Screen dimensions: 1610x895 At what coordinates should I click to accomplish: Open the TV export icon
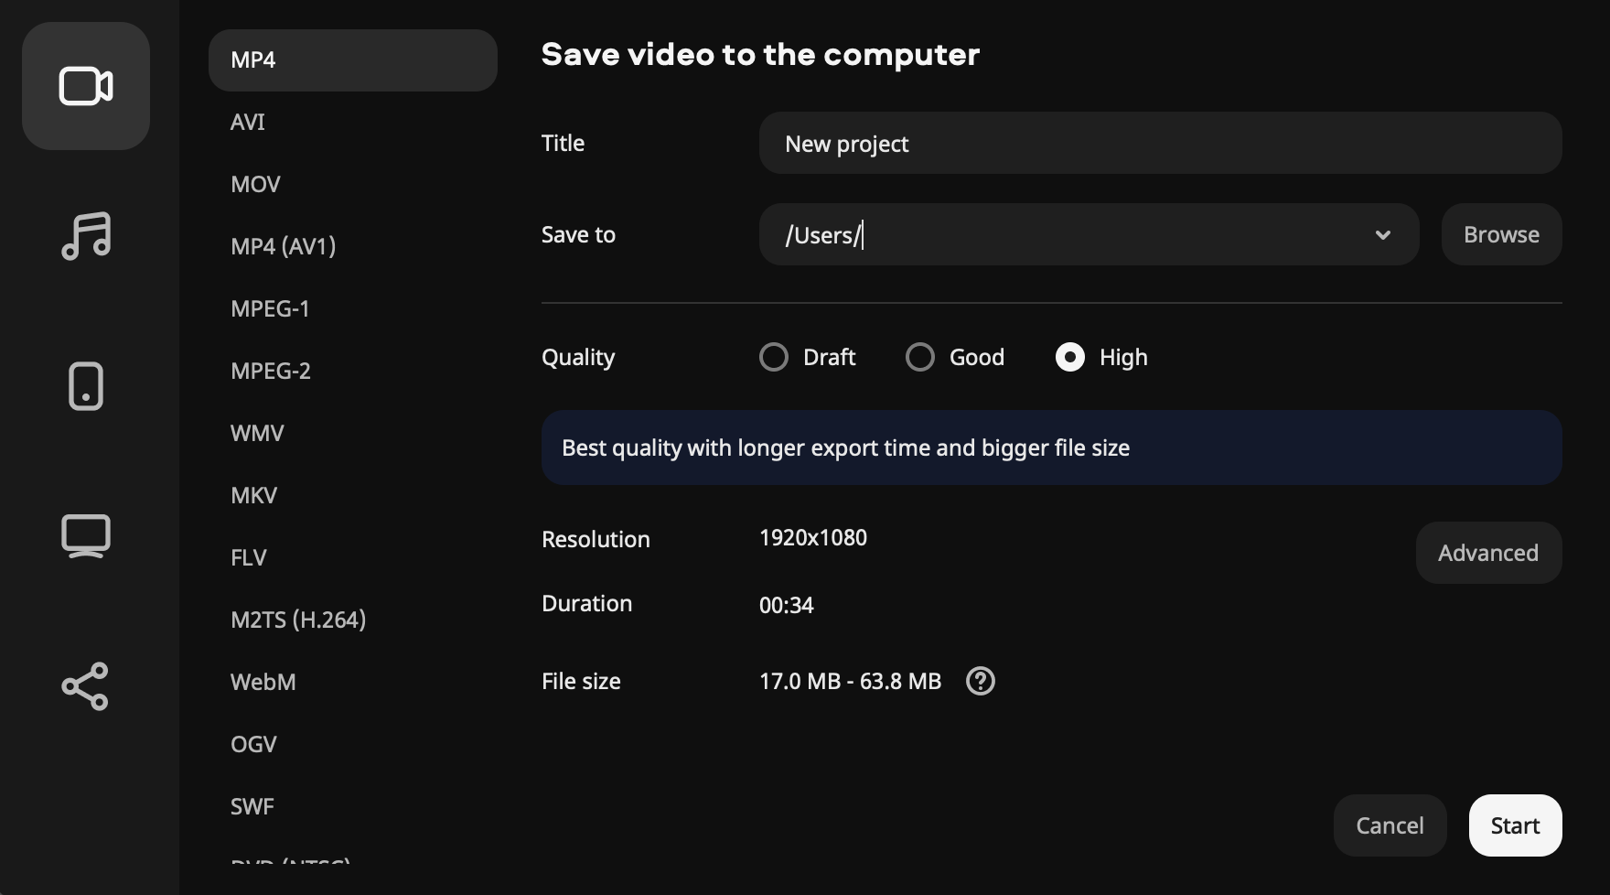coord(86,536)
